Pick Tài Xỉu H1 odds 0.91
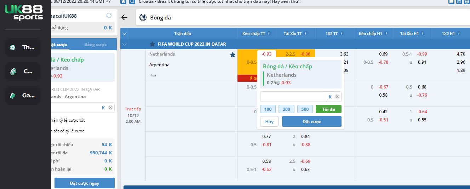The width and height of the screenshot is (470, 189). point(422,62)
